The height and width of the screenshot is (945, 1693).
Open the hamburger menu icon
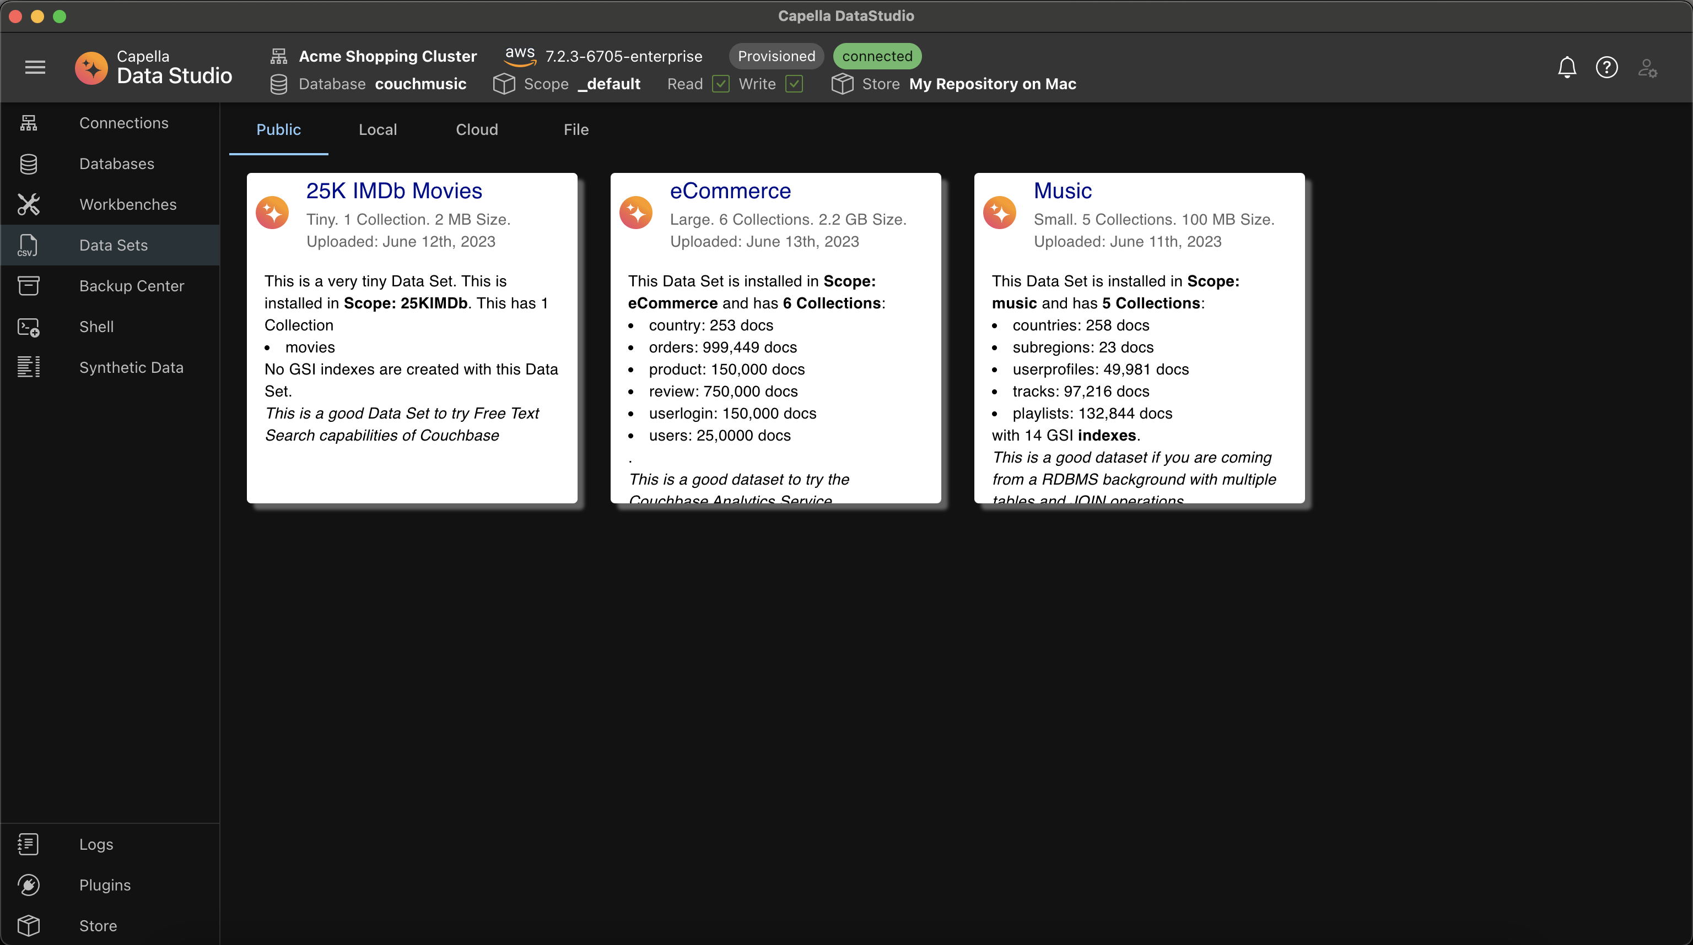[35, 67]
